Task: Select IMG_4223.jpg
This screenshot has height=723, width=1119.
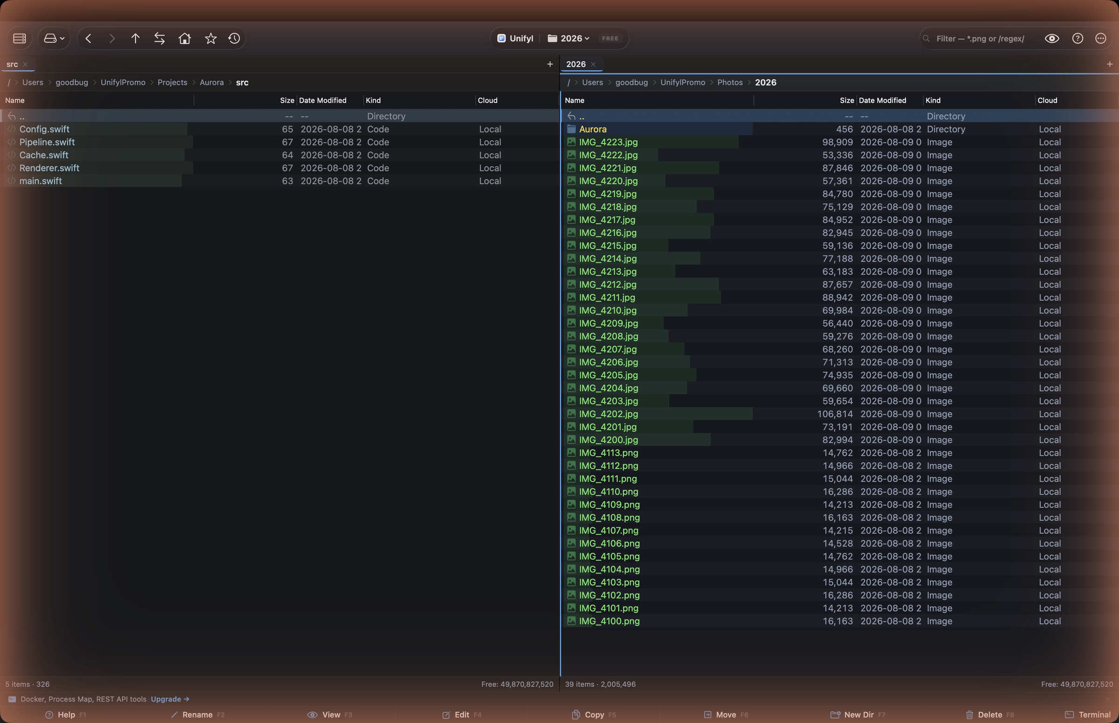Action: [x=840, y=142]
